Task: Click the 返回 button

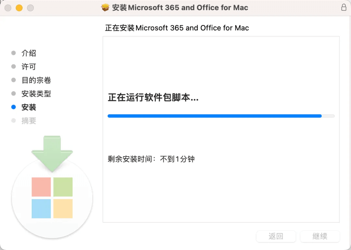Action: point(276,236)
